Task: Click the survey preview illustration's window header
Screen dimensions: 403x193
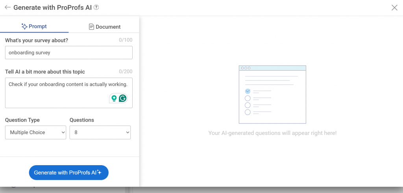Action: pyautogui.click(x=272, y=68)
